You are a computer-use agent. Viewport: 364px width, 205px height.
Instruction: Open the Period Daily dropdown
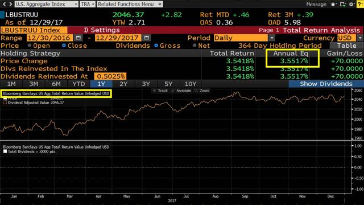pyautogui.click(x=272, y=38)
